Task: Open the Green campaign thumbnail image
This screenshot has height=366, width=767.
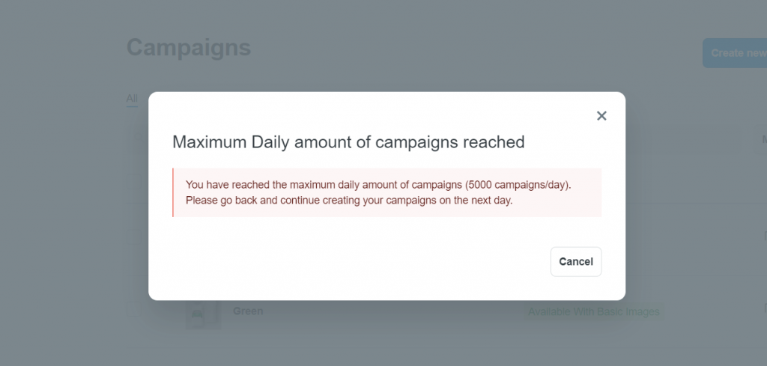Action: coord(203,313)
